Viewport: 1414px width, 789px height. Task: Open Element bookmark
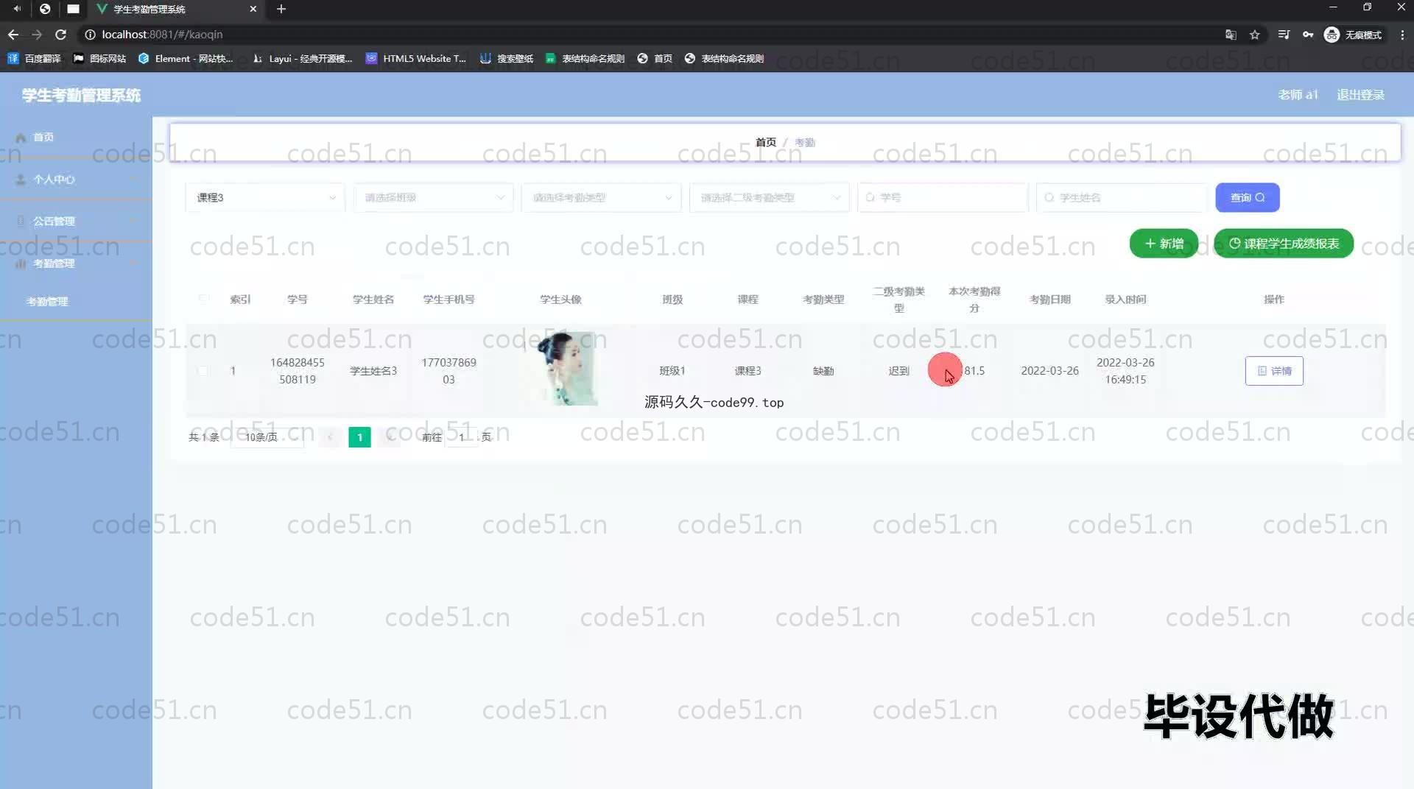[x=186, y=58]
